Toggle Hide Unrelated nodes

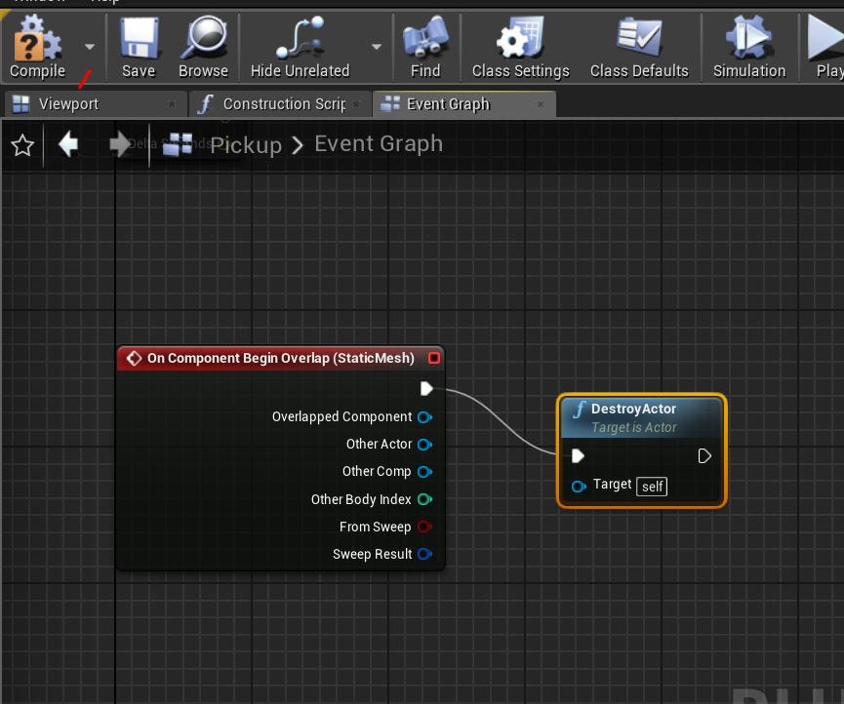(300, 48)
